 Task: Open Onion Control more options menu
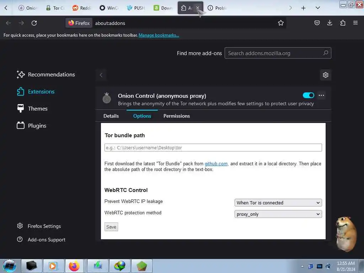(x=321, y=95)
